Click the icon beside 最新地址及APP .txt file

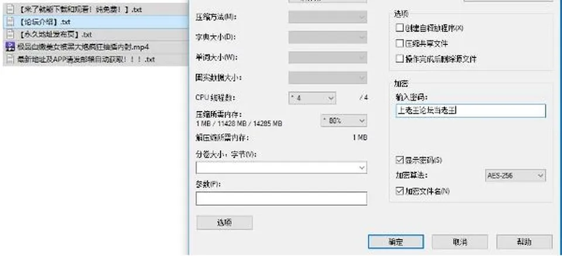10,59
